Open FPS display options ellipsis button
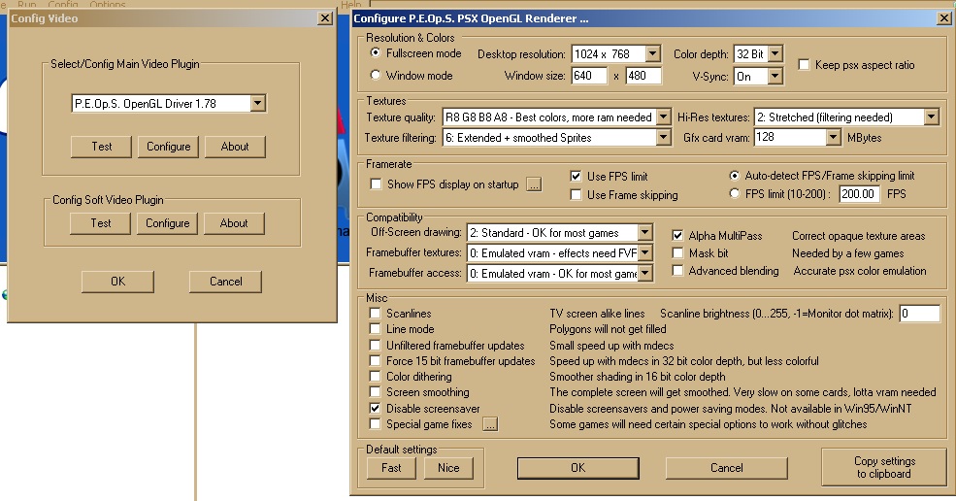 click(534, 184)
